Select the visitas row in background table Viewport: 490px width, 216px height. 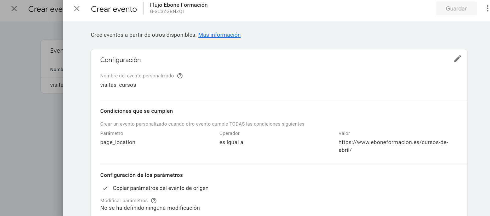56,85
